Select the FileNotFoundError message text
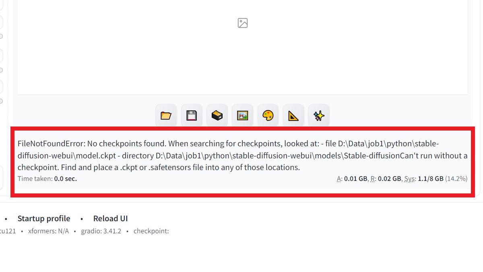 (x=243, y=156)
